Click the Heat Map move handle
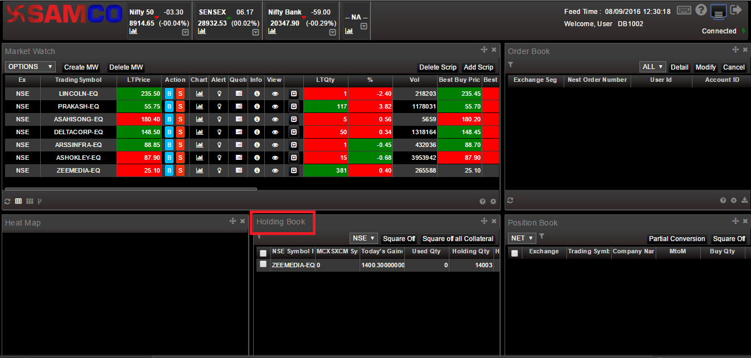 [233, 221]
